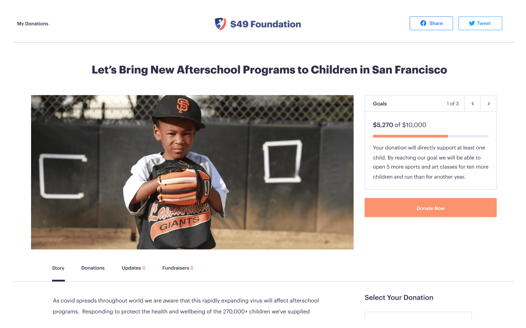
Task: Switch to the Story tab
Action: [58, 268]
